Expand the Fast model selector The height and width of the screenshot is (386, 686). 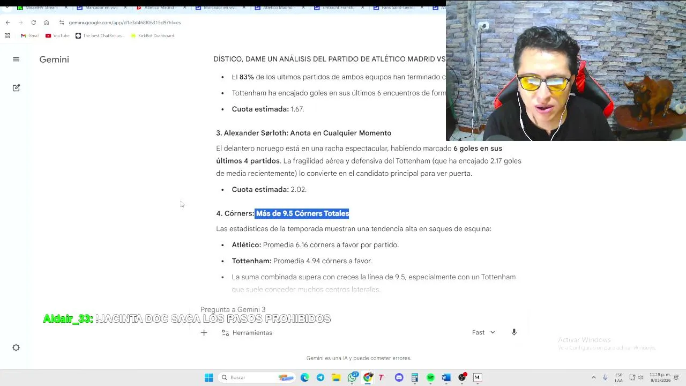click(x=483, y=332)
